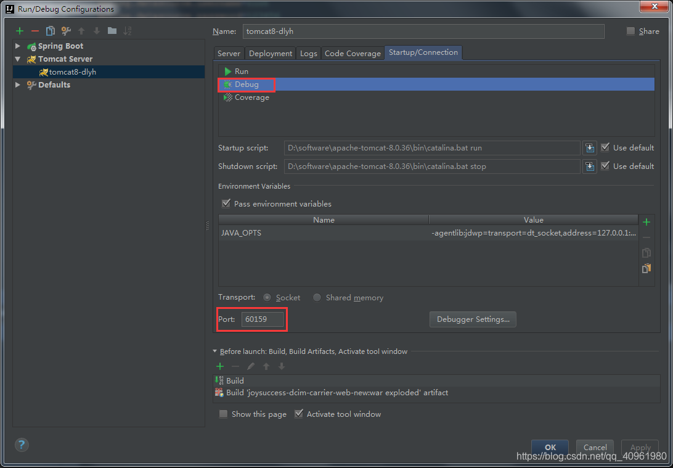Select the Socket transport radio button
673x468 pixels.
(x=267, y=298)
